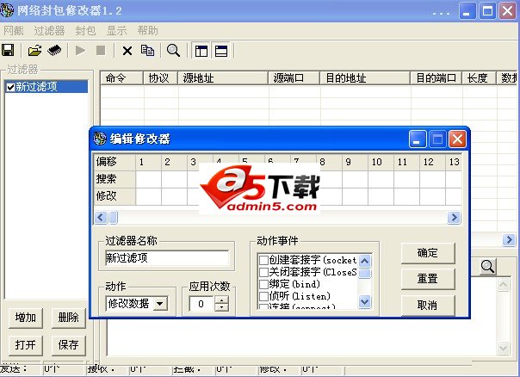Maximize the 网络封包修改器 main window
The image size is (520, 377).
(487, 11)
